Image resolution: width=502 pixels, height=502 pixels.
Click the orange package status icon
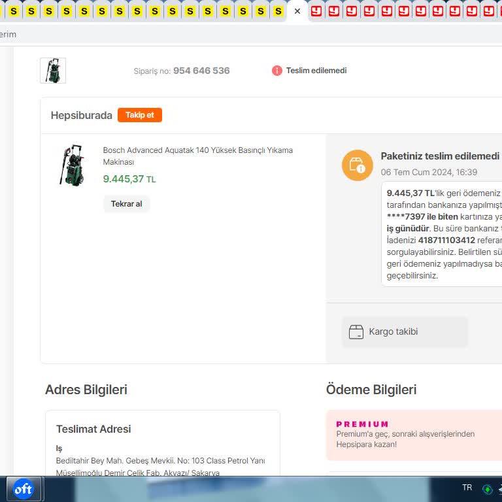point(358,165)
